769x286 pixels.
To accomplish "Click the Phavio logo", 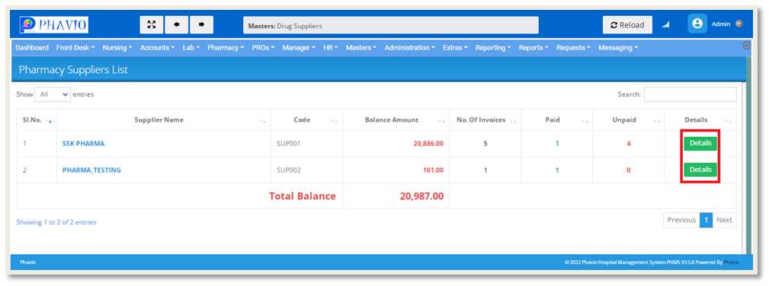I will click(x=54, y=24).
